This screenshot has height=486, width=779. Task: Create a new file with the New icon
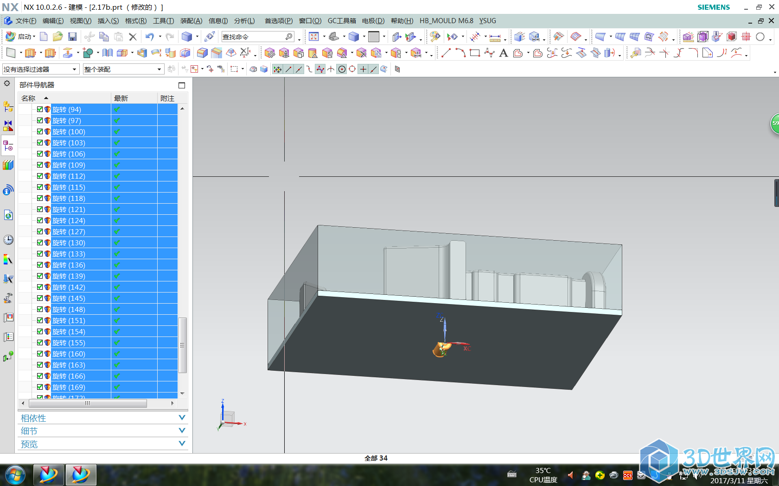point(44,37)
